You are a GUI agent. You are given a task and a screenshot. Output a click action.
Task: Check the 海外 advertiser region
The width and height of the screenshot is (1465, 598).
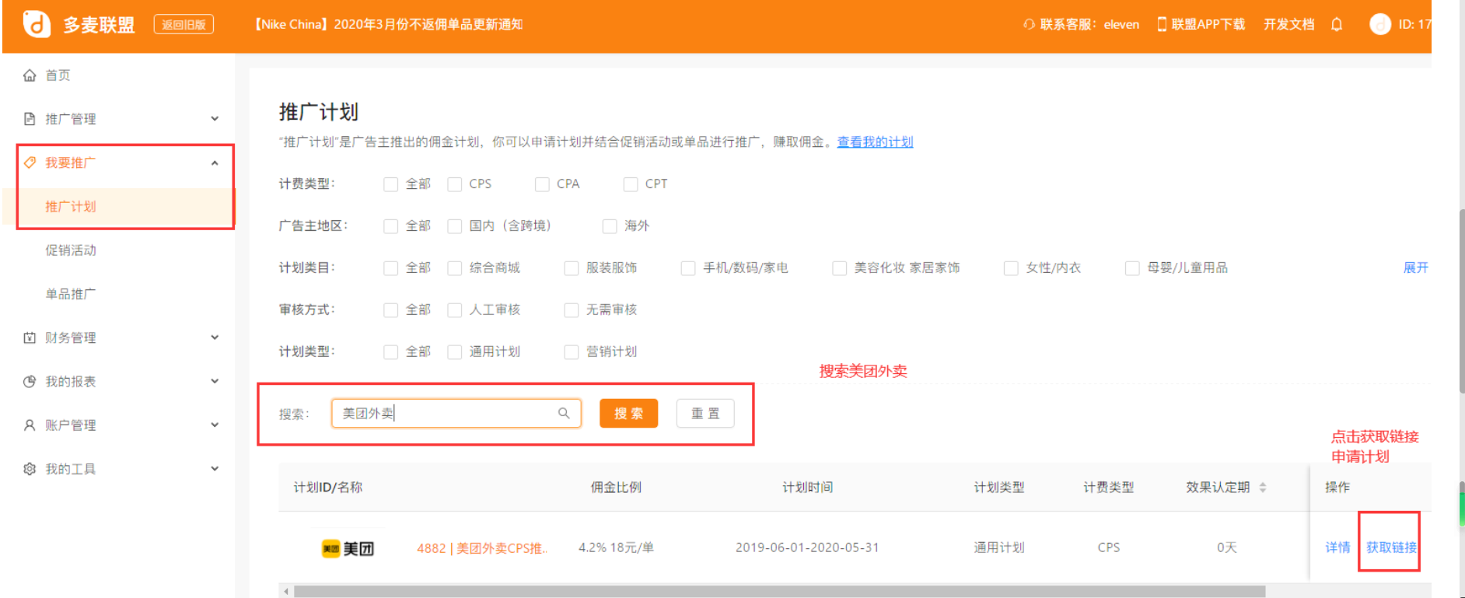click(x=610, y=226)
